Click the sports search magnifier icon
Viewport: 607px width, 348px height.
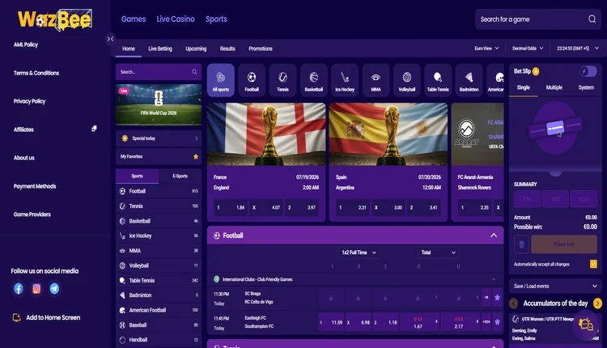(194, 71)
